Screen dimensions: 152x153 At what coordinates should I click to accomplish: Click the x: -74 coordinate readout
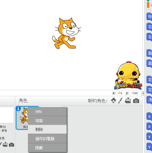point(117,93)
